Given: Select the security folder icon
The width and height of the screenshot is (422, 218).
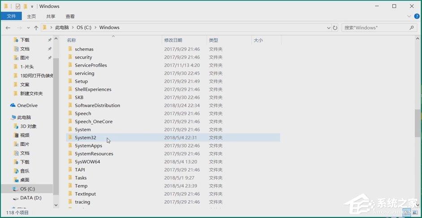Looking at the screenshot, I should pos(70,57).
